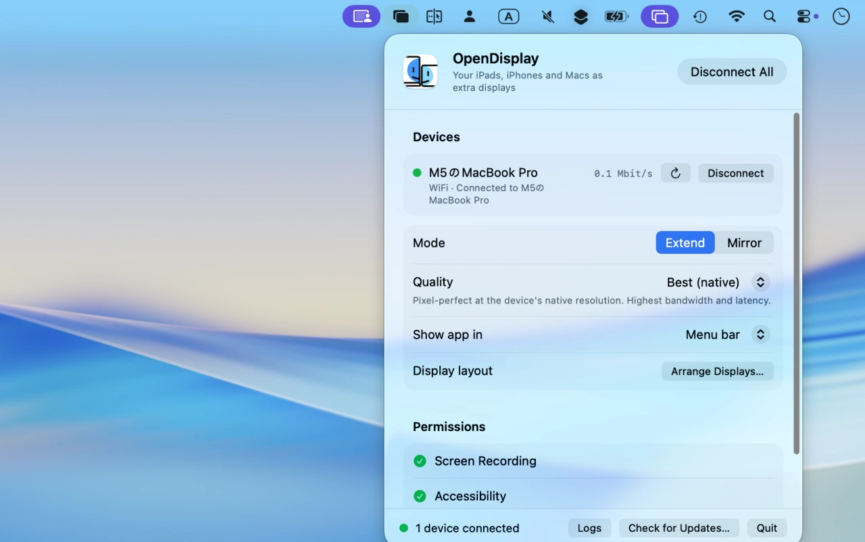Select Extend display mode
This screenshot has width=865, height=542.
(x=685, y=243)
